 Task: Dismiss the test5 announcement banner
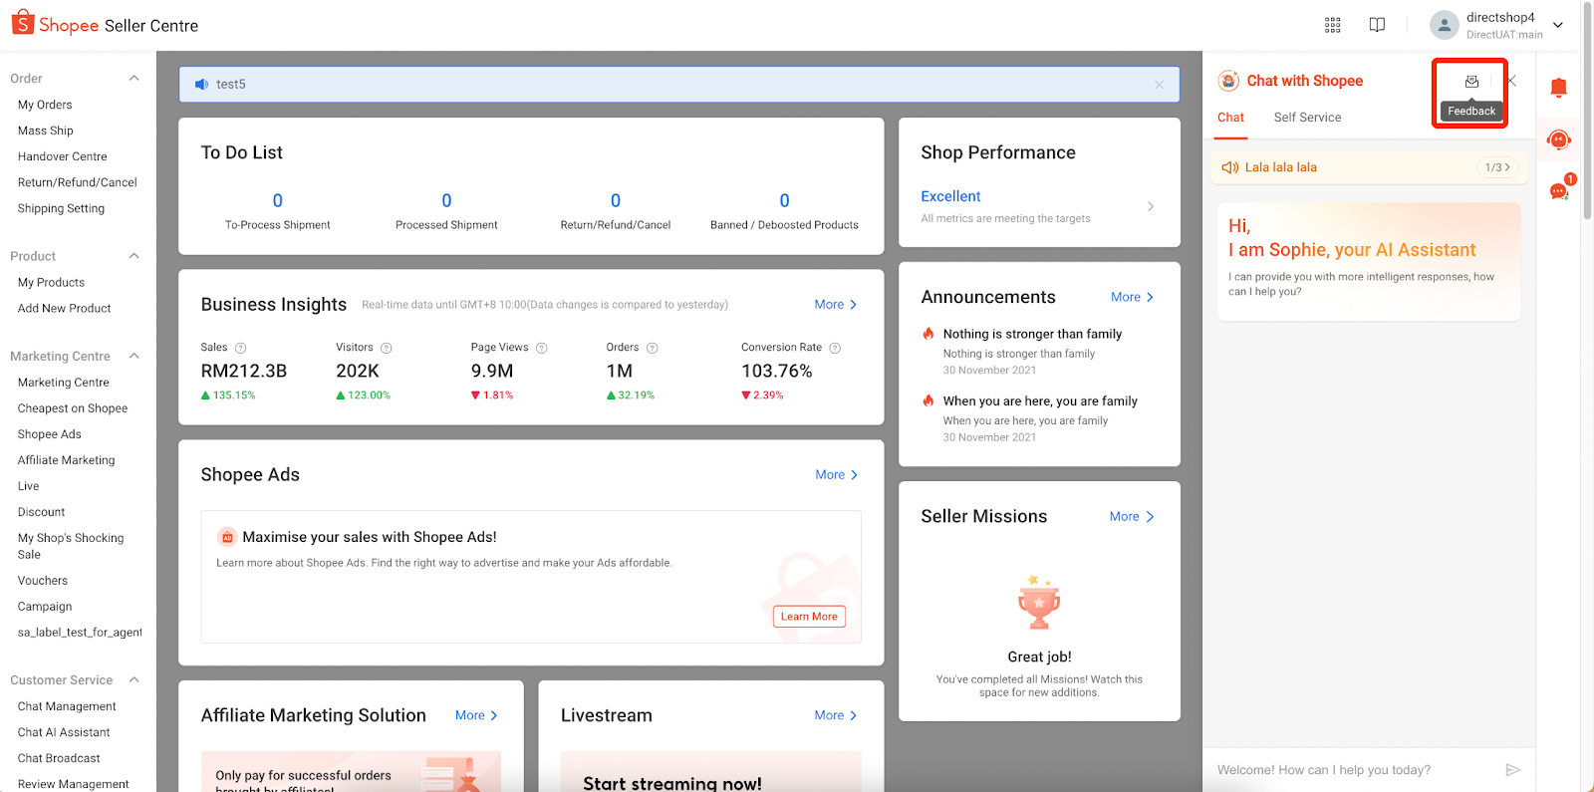tap(1159, 85)
